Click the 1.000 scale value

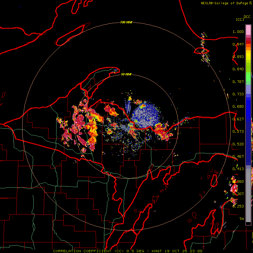(238, 31)
